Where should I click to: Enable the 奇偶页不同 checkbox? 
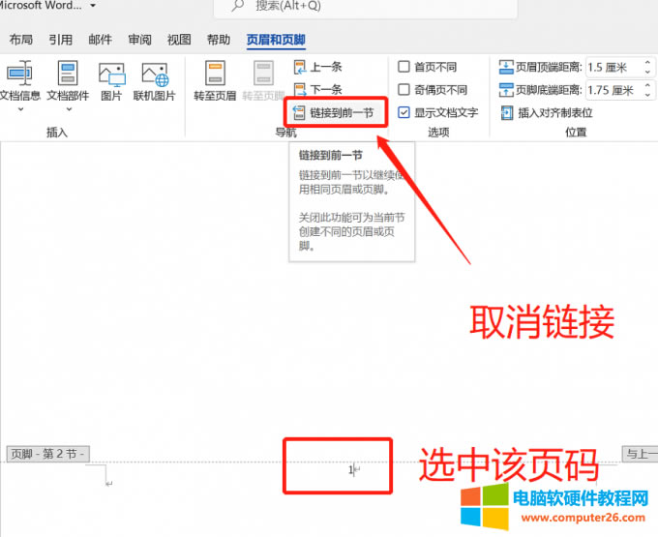click(404, 90)
